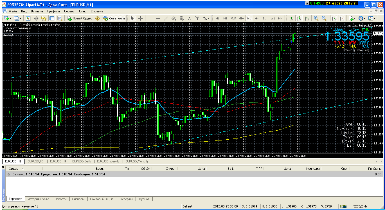Image resolution: width=385 pixels, height=210 pixels.
Task: Open the Templates dropdown
Action: coord(372,18)
